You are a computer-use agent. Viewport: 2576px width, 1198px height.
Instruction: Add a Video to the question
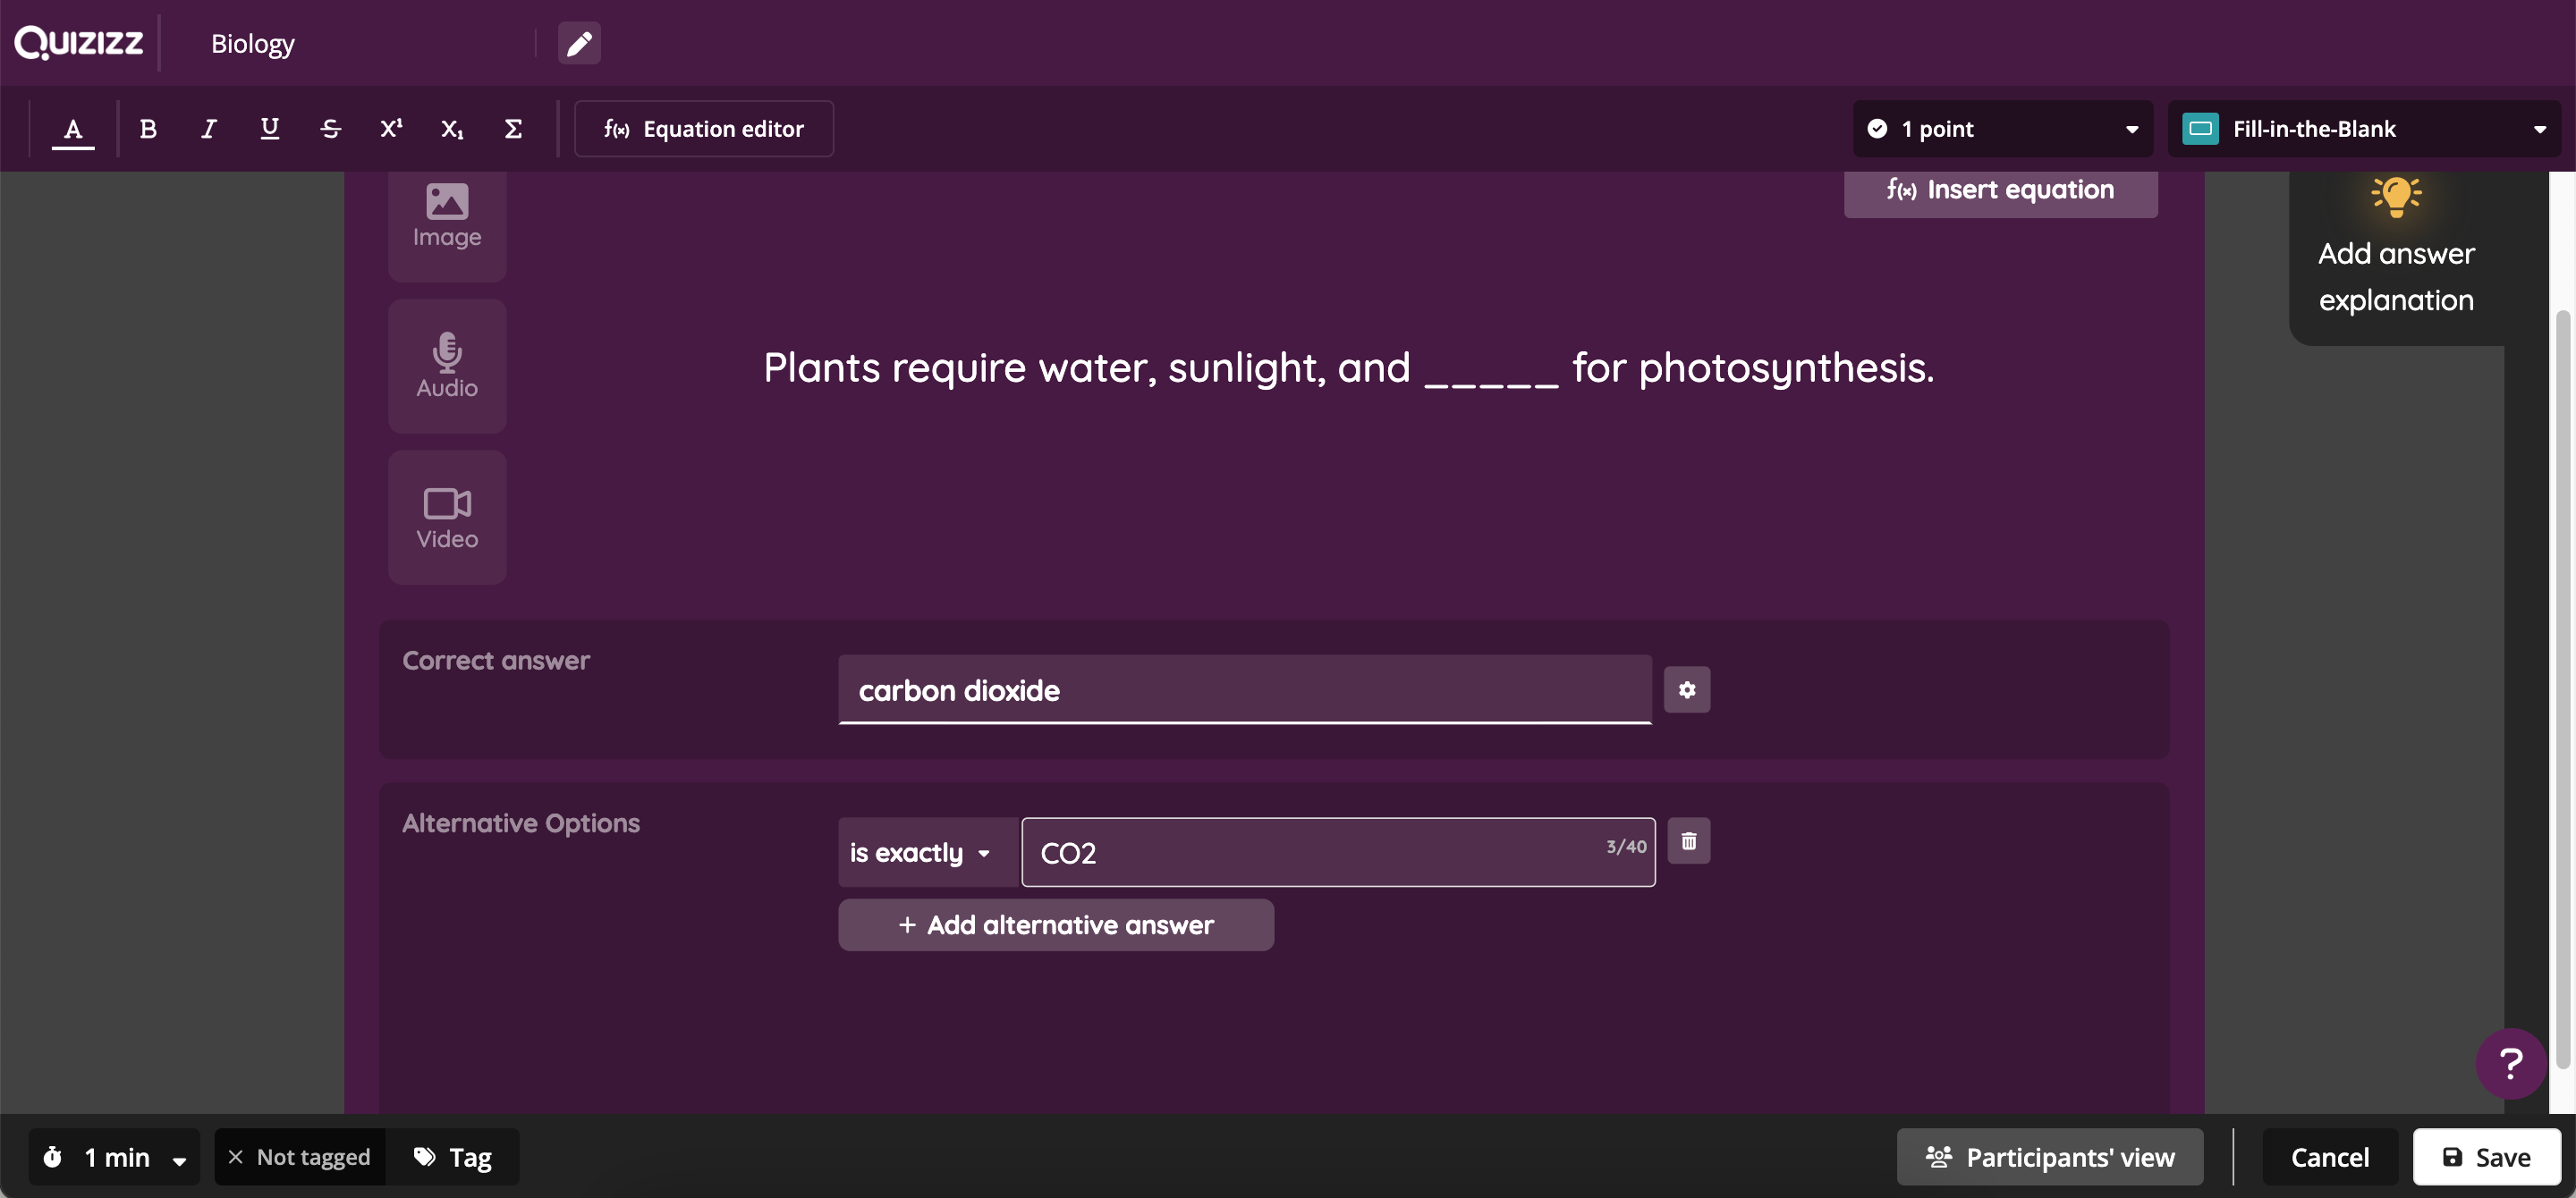(x=447, y=517)
